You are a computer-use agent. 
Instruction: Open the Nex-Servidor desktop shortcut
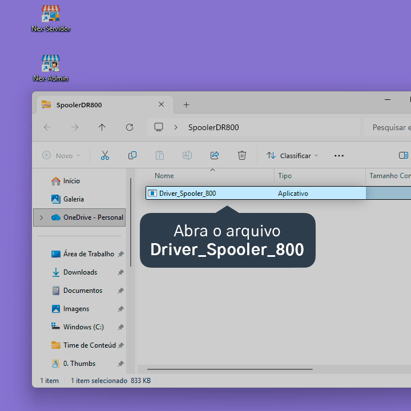pos(51,19)
